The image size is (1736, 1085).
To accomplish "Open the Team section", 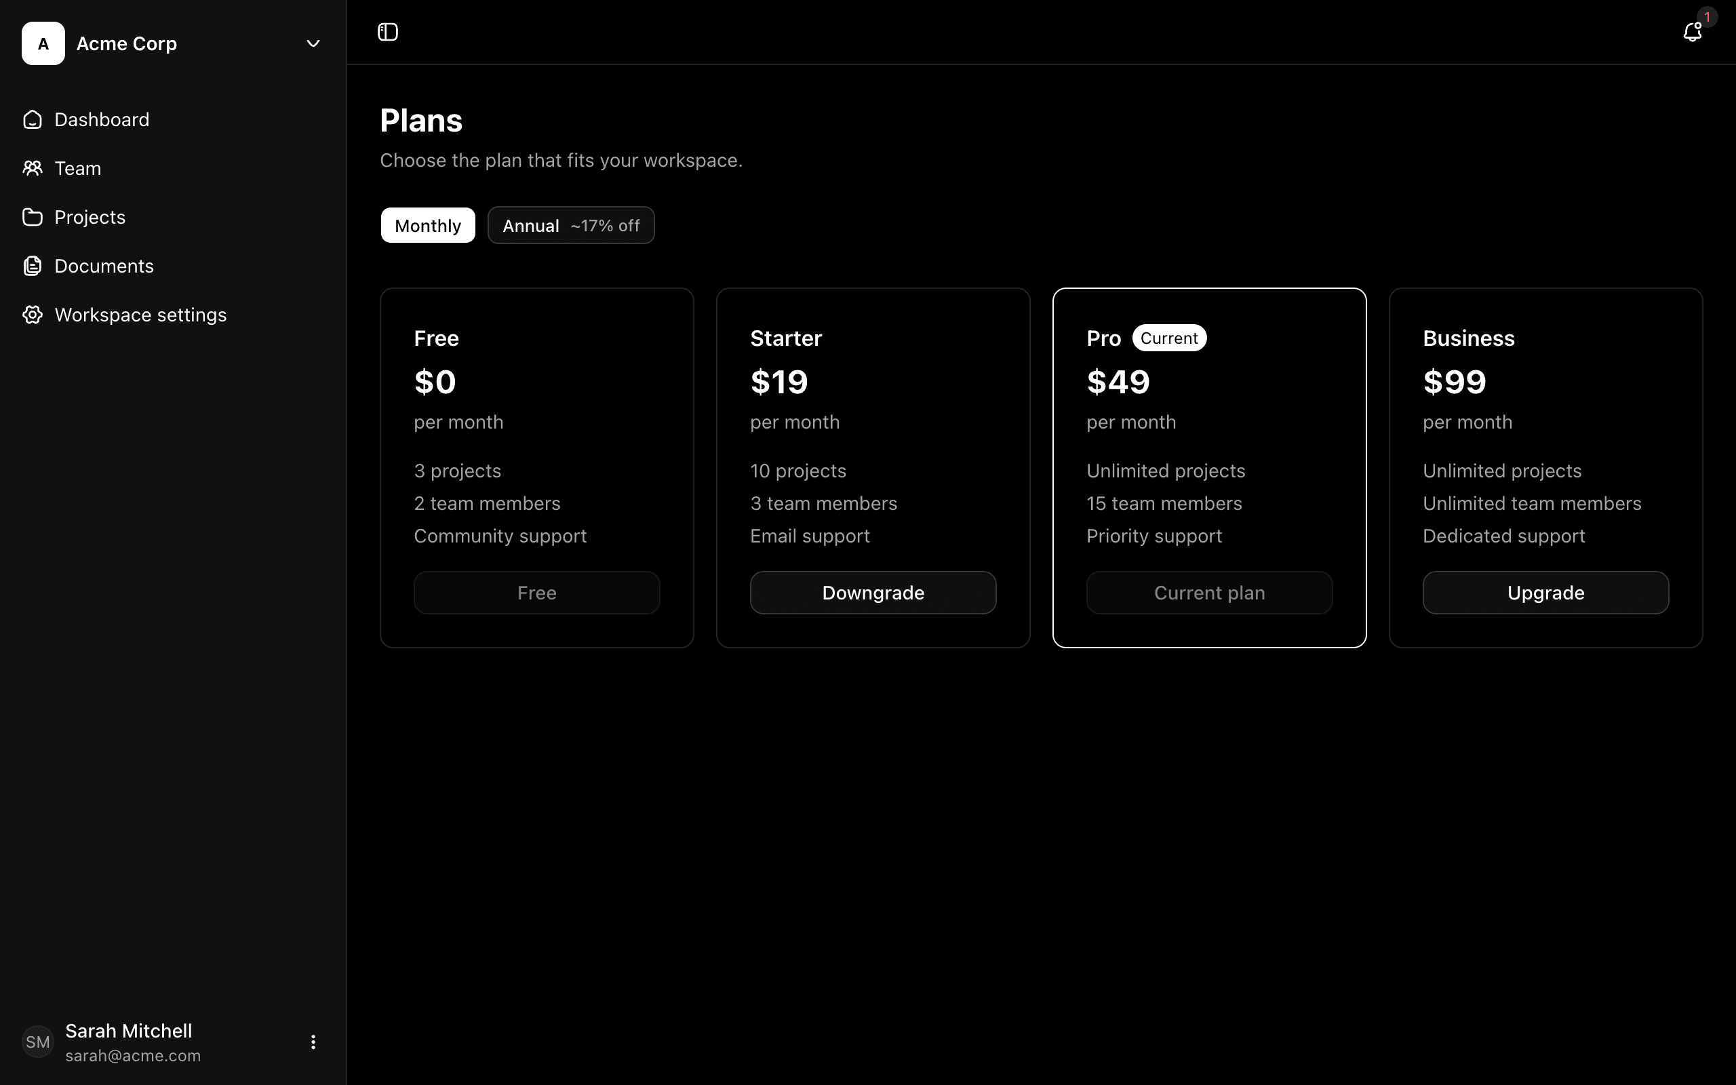I will coord(77,168).
